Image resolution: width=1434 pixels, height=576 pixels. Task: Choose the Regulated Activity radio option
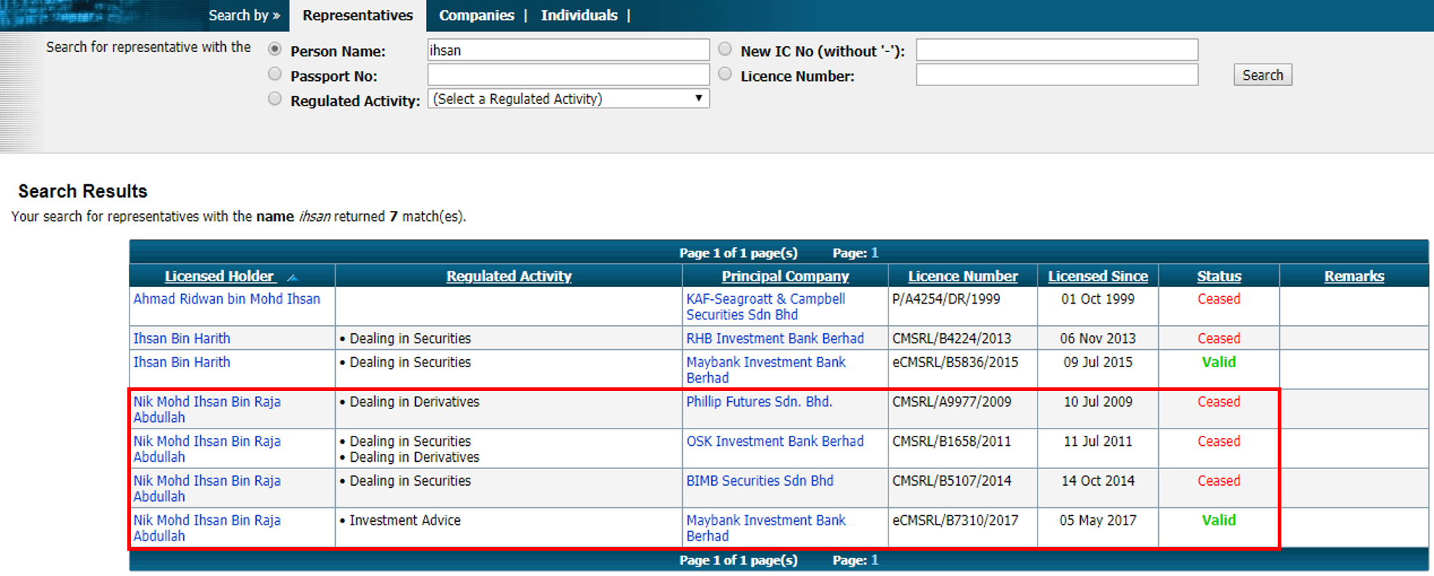275,99
